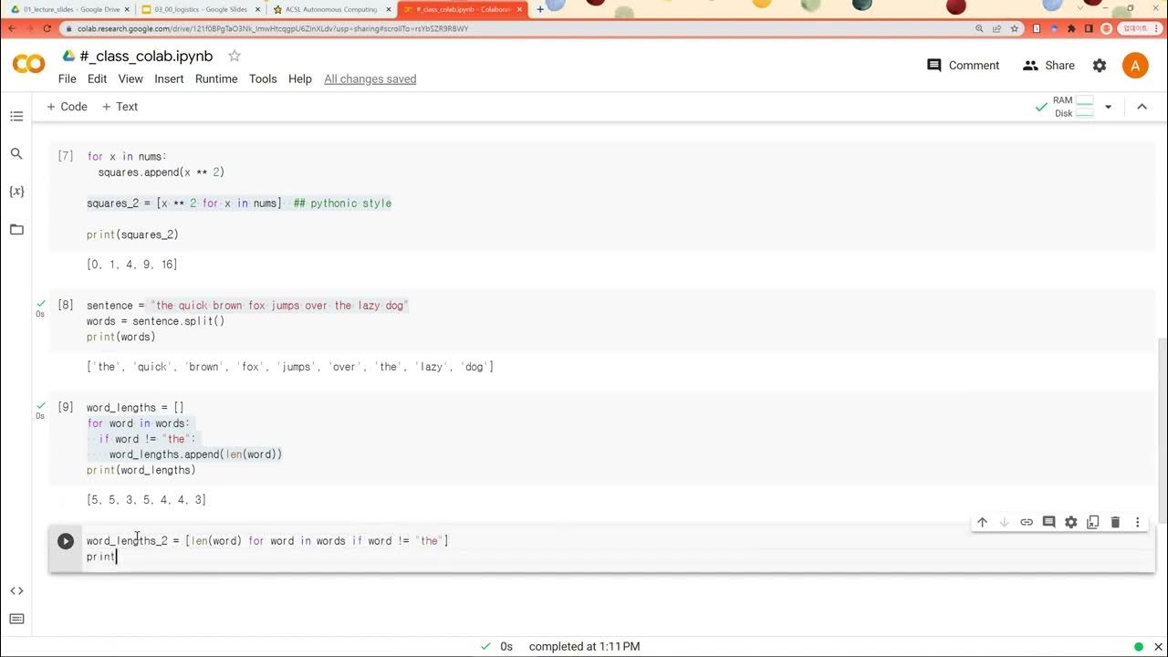The width and height of the screenshot is (1168, 657).
Task: Delete the active cell
Action: click(x=1115, y=522)
